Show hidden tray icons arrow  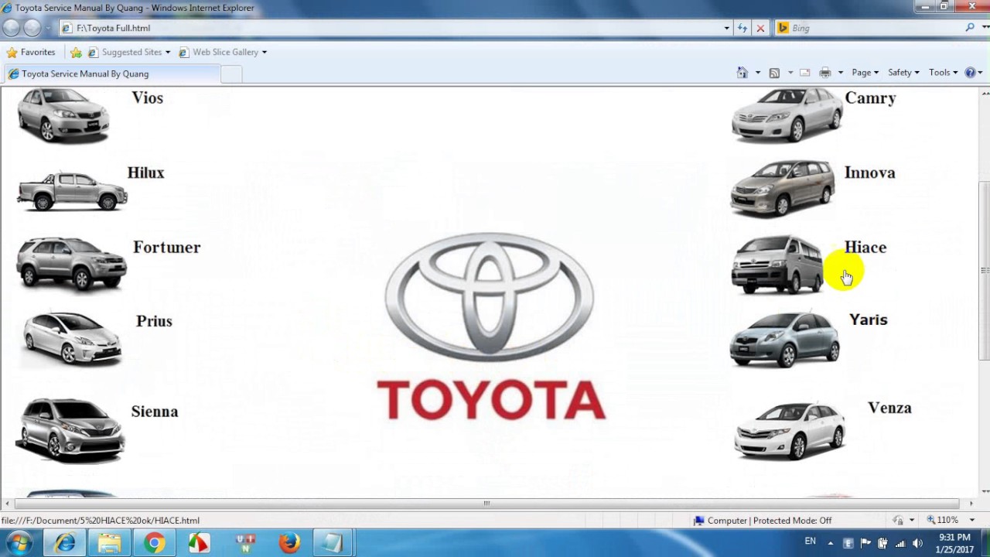point(831,543)
